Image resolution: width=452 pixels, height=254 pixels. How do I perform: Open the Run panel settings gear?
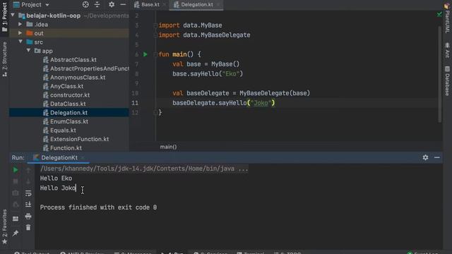pyautogui.click(x=425, y=157)
